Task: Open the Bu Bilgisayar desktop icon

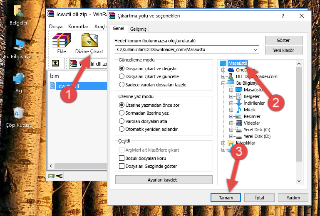Action: 19,44
